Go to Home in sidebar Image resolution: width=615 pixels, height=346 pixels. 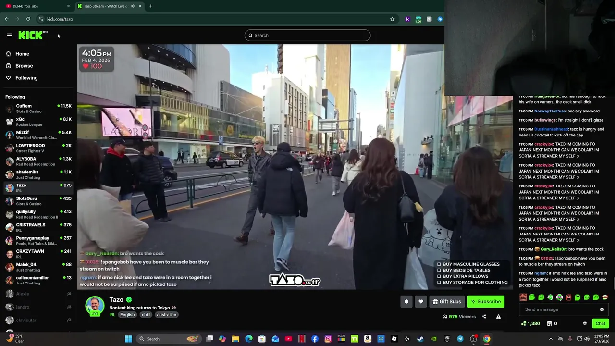22,54
